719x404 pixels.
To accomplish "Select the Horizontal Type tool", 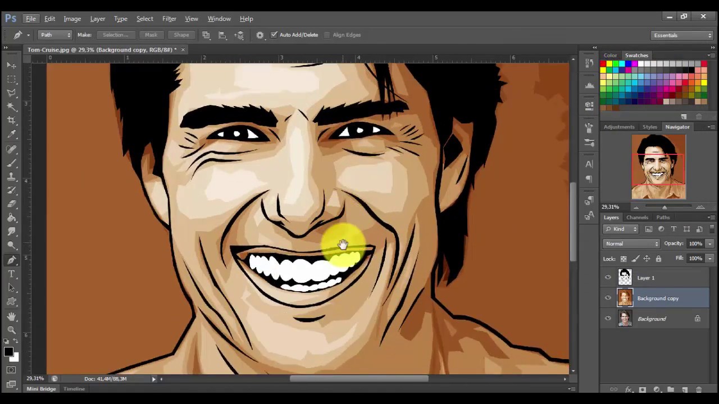I will [x=12, y=274].
